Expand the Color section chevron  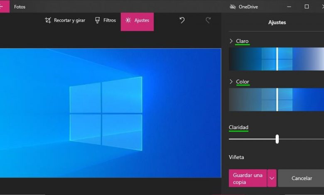[231, 81]
